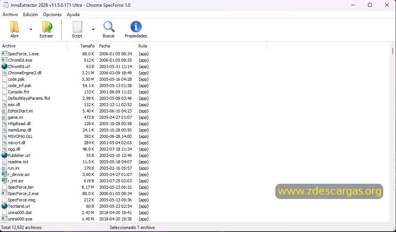The width and height of the screenshot is (396, 232).
Task: Click the date 2018-04-20 19:41
Action: (x=115, y=213)
